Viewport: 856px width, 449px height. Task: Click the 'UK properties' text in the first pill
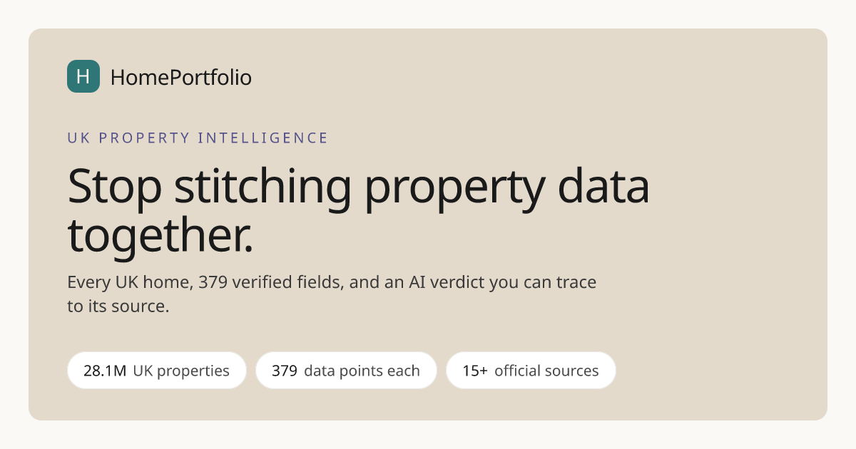(x=181, y=371)
